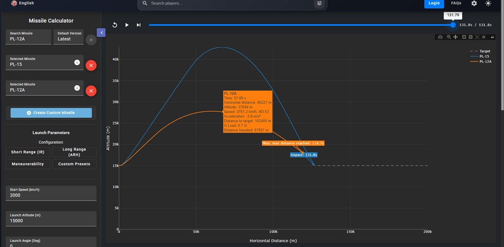
Task: Toggle the Target trace in legend
Action: coord(480,51)
